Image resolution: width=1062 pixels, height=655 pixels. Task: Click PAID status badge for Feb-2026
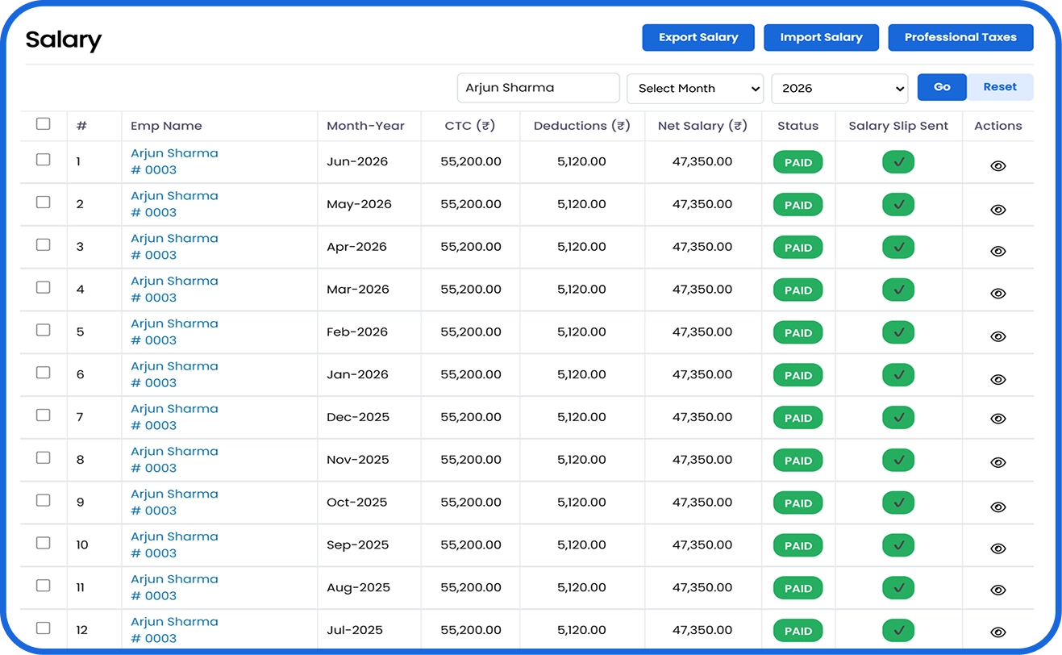(798, 332)
